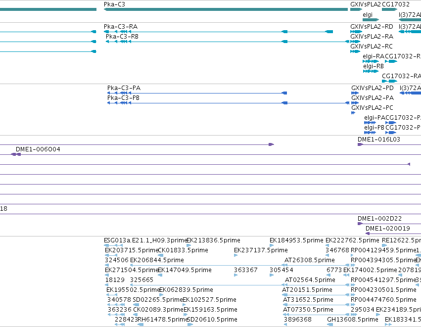The width and height of the screenshot is (421, 327).
Task: Select transcript elgi-RA label
Action: (374, 56)
